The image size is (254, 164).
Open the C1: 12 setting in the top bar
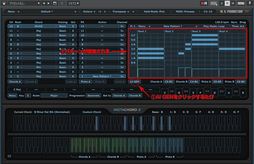208,12
